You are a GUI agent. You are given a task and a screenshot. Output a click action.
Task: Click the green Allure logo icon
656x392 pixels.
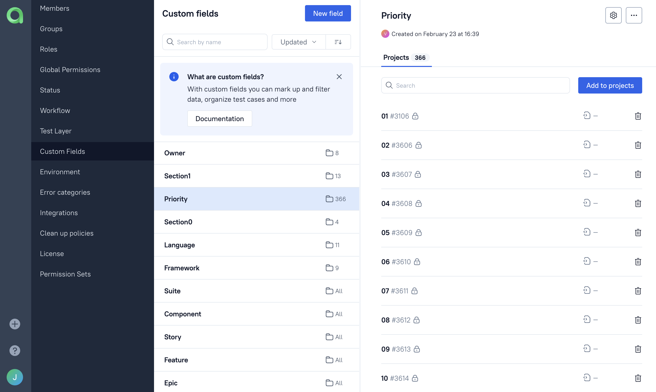point(15,15)
